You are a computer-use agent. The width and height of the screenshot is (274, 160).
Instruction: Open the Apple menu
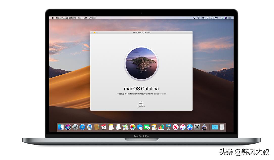(x=53, y=18)
